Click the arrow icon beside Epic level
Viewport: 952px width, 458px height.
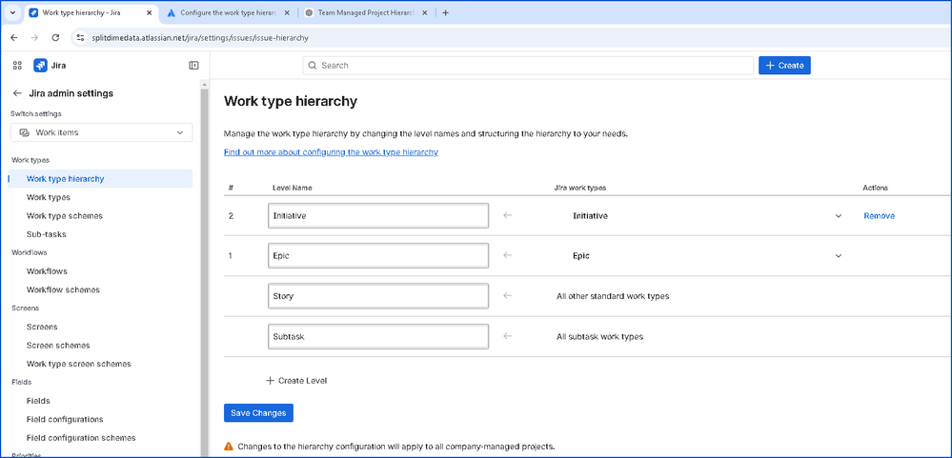508,255
